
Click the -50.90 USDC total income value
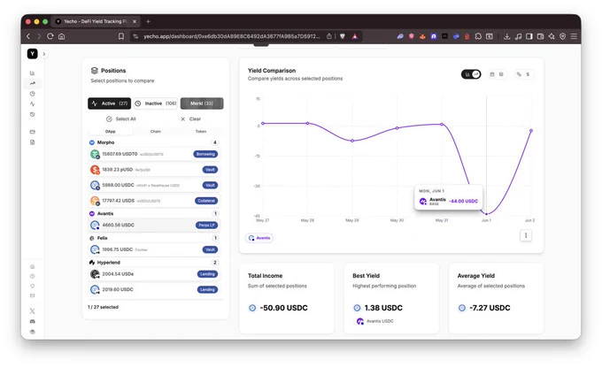coord(283,308)
